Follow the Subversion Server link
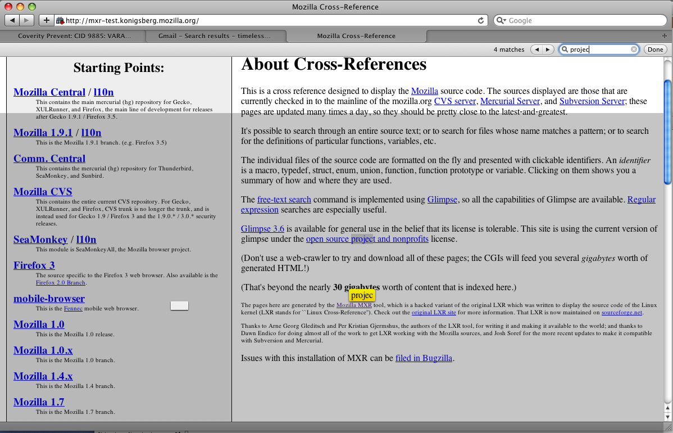Screen dimensions: 673x433 point(592,101)
